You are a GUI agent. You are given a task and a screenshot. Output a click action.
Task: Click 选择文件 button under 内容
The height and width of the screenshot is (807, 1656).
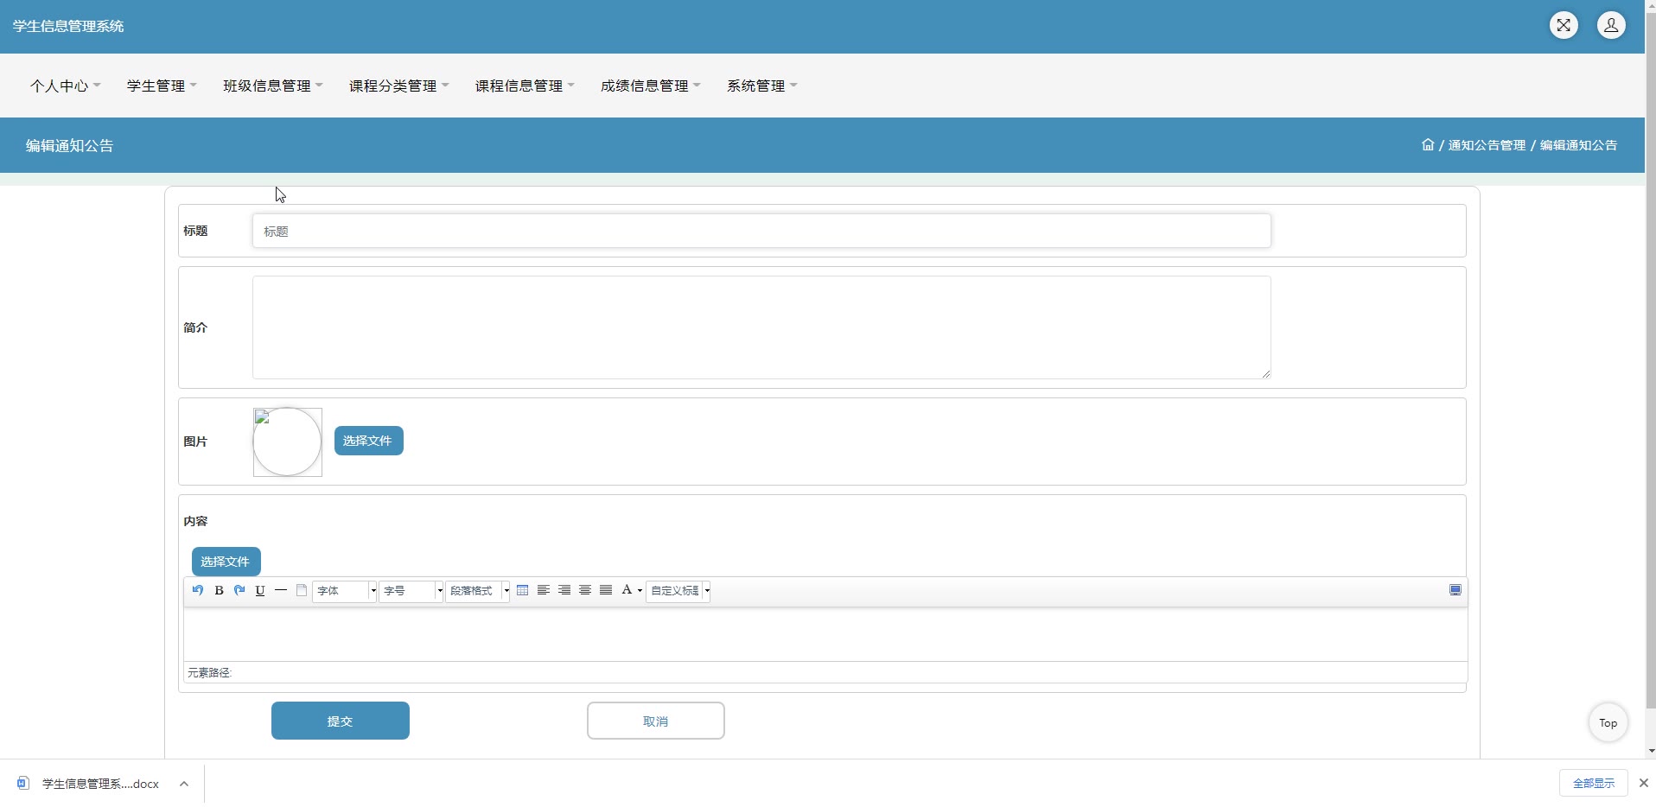pos(226,562)
